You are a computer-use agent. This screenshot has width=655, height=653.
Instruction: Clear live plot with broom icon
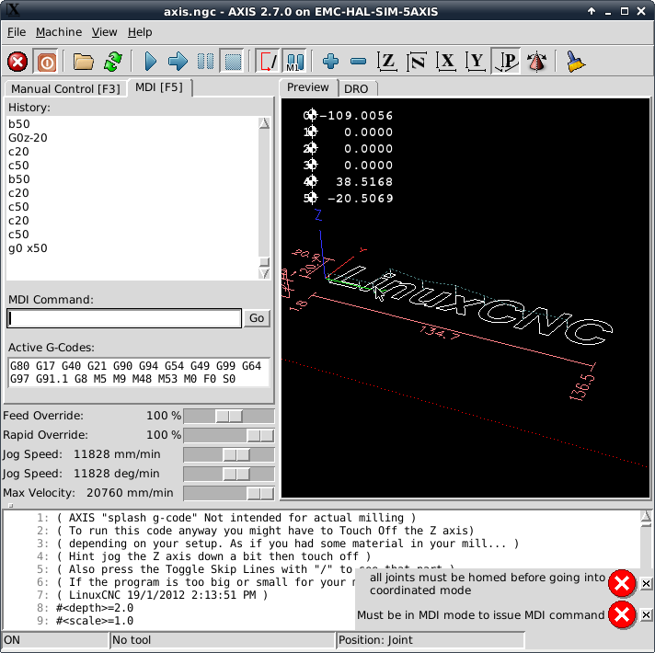(x=576, y=62)
